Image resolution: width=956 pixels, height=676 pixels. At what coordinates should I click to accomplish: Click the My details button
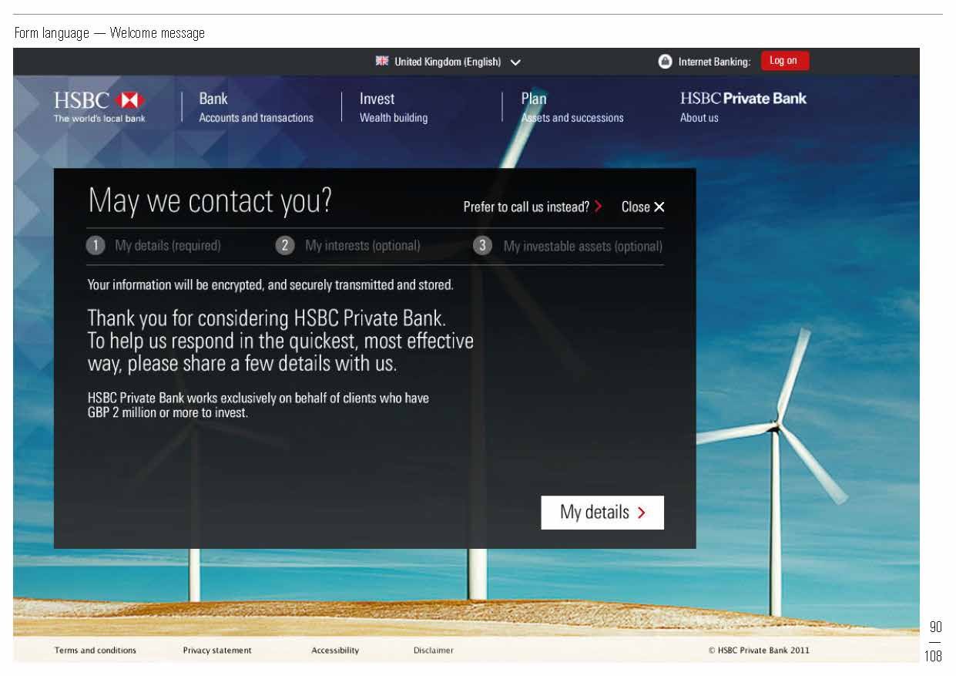pyautogui.click(x=602, y=513)
